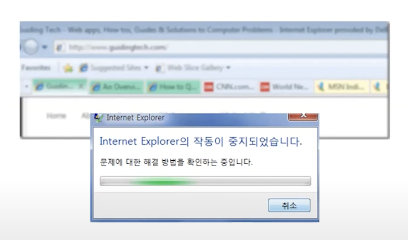Screen dimensions: 408x240
Task: Open the navigation history dropdown arrow
Action: tap(45, 47)
